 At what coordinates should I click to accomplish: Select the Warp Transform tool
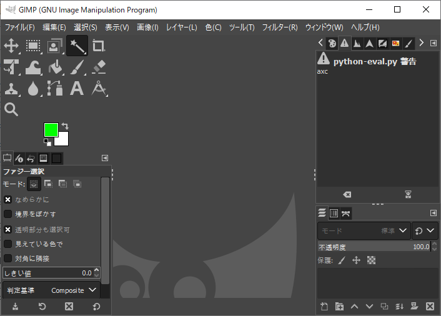click(33, 67)
